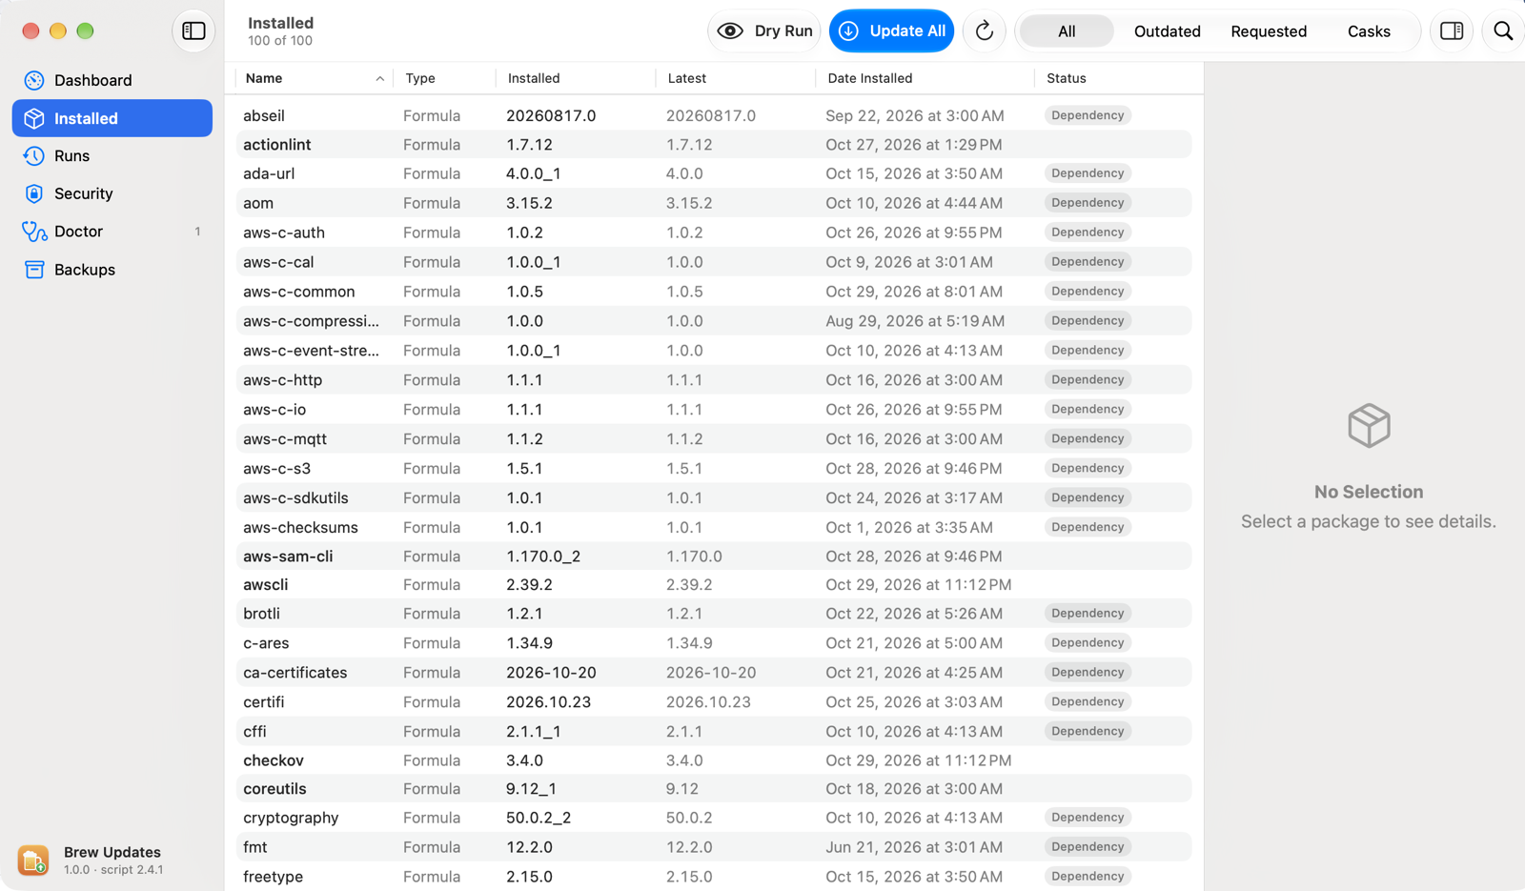Screen dimensions: 1525x891
Task: Select the freetype package
Action: pyautogui.click(x=714, y=877)
